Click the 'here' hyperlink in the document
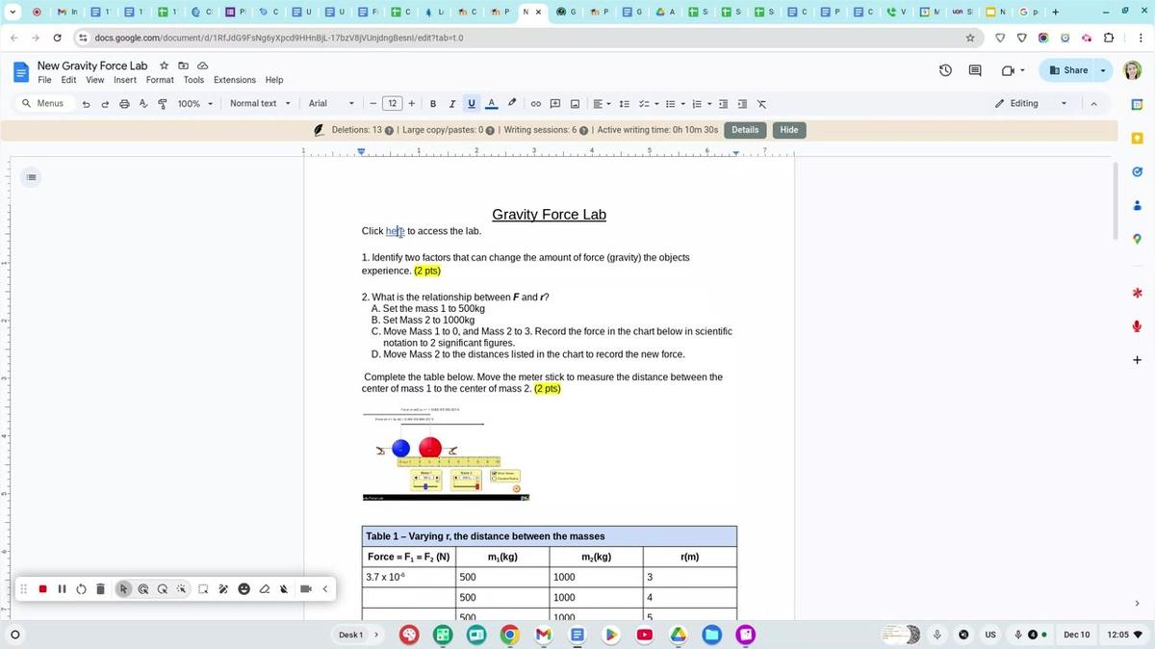Screen dimensions: 1155x649 click(395, 231)
